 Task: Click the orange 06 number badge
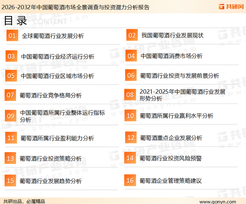131,75
